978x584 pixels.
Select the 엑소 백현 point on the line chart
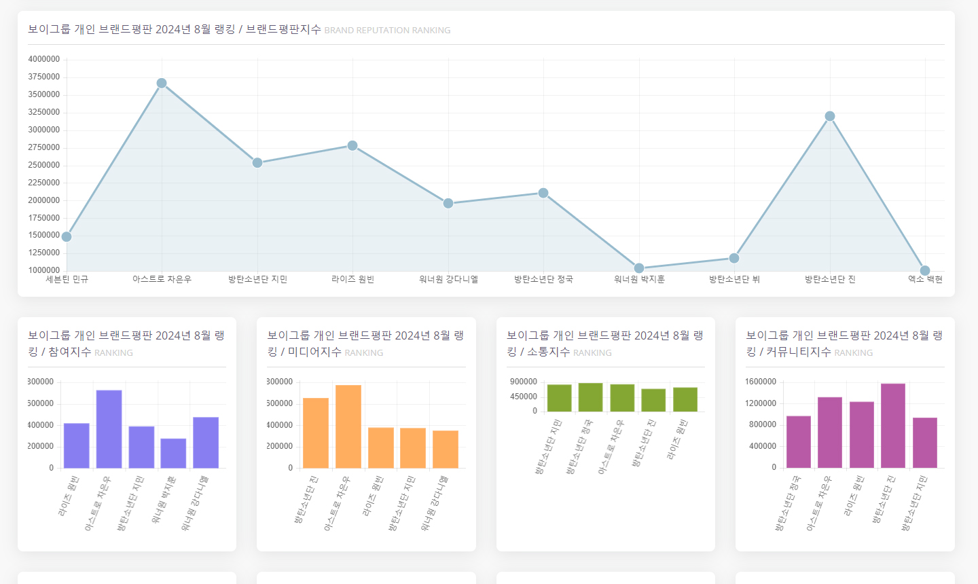pos(925,271)
